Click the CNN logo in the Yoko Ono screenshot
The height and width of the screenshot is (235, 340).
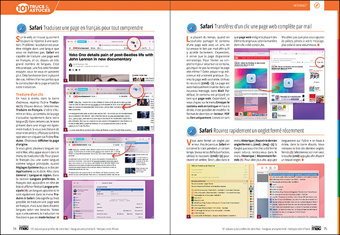tap(75, 48)
